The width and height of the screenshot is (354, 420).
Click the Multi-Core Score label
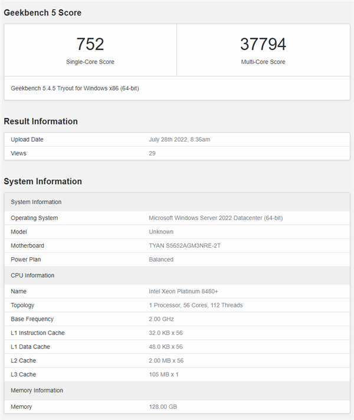point(263,62)
